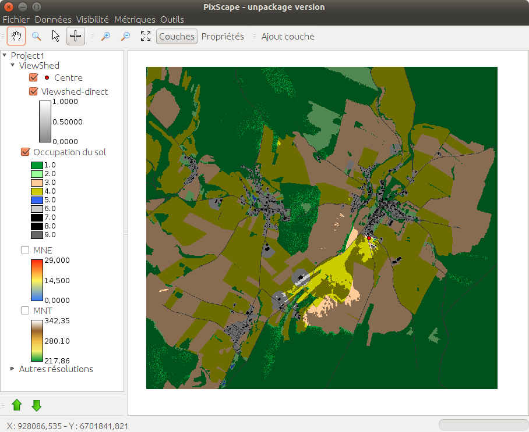Choose the arrow selection tool
The image size is (529, 432).
pyautogui.click(x=56, y=36)
